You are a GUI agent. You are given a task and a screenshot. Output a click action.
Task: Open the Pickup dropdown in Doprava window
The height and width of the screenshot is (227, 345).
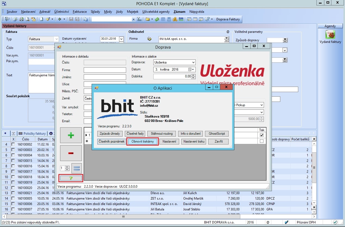coord(262,105)
